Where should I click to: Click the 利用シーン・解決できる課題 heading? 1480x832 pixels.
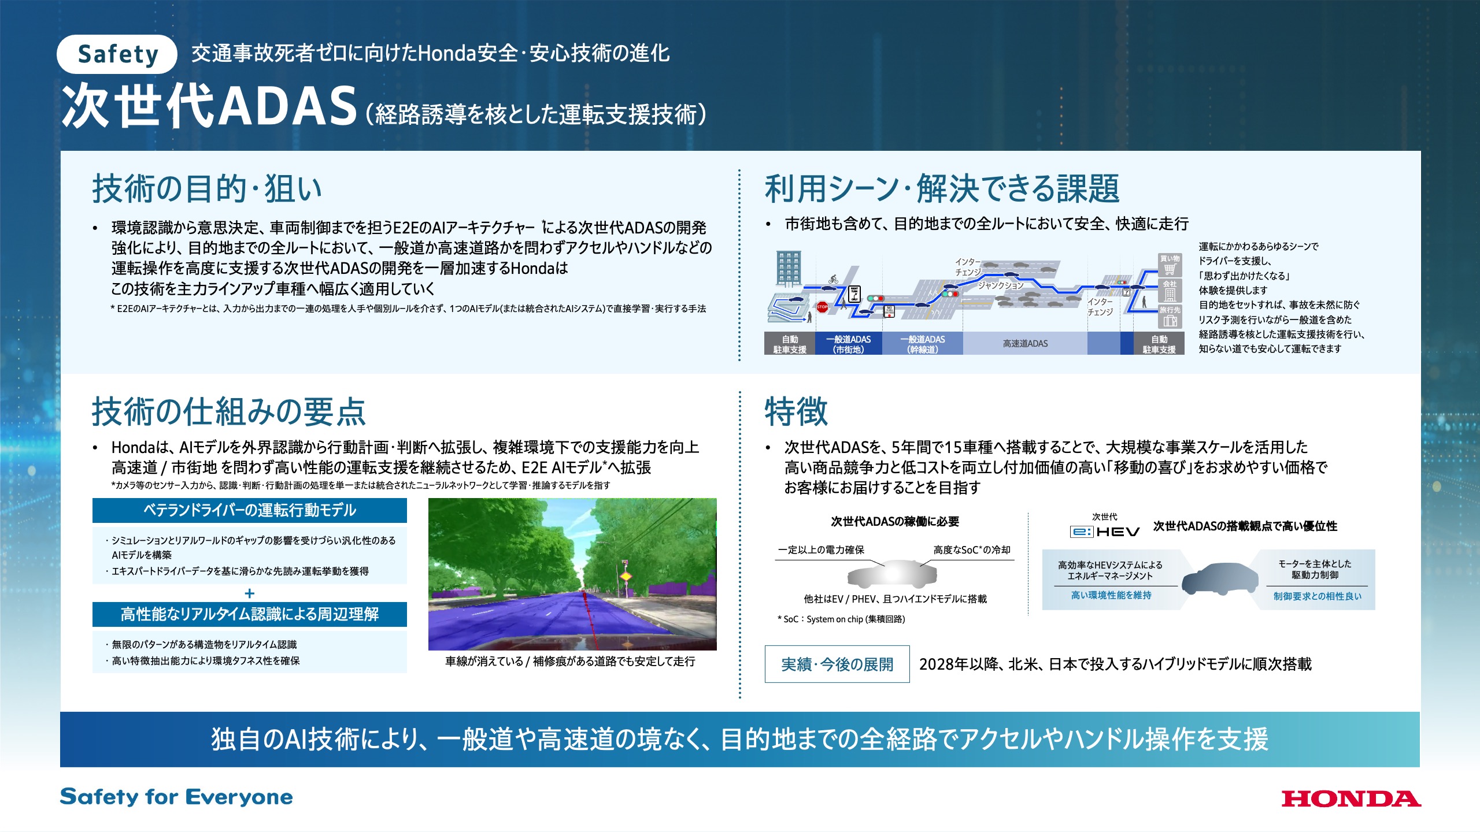[942, 188]
